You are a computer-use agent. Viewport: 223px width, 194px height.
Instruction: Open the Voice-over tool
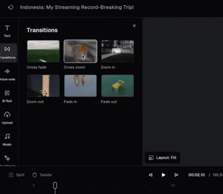coord(7,75)
